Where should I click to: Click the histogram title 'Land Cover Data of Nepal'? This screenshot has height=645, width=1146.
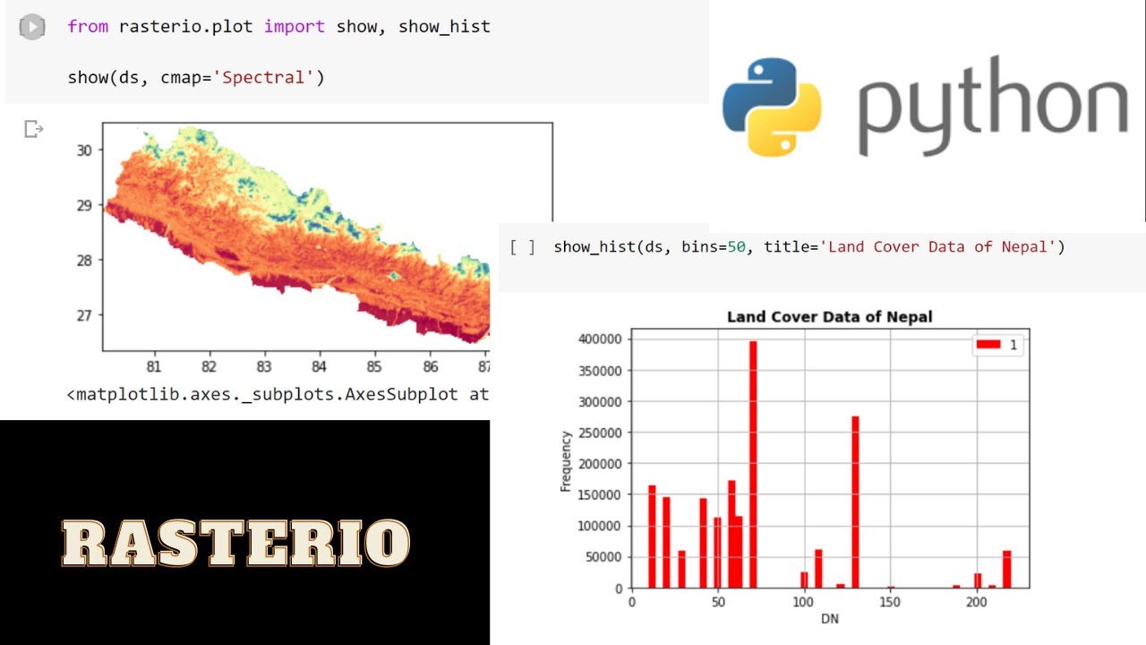tap(829, 317)
